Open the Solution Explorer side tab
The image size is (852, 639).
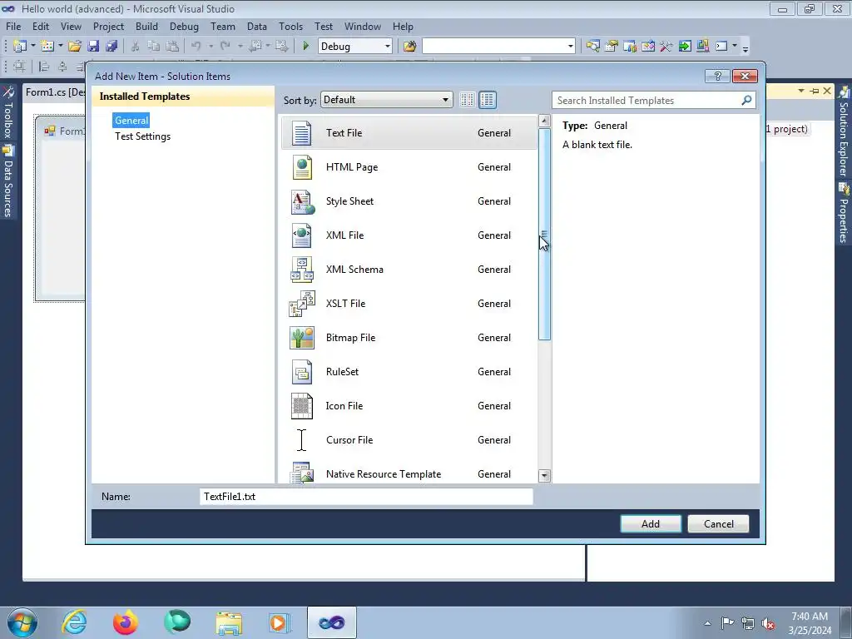point(844,132)
